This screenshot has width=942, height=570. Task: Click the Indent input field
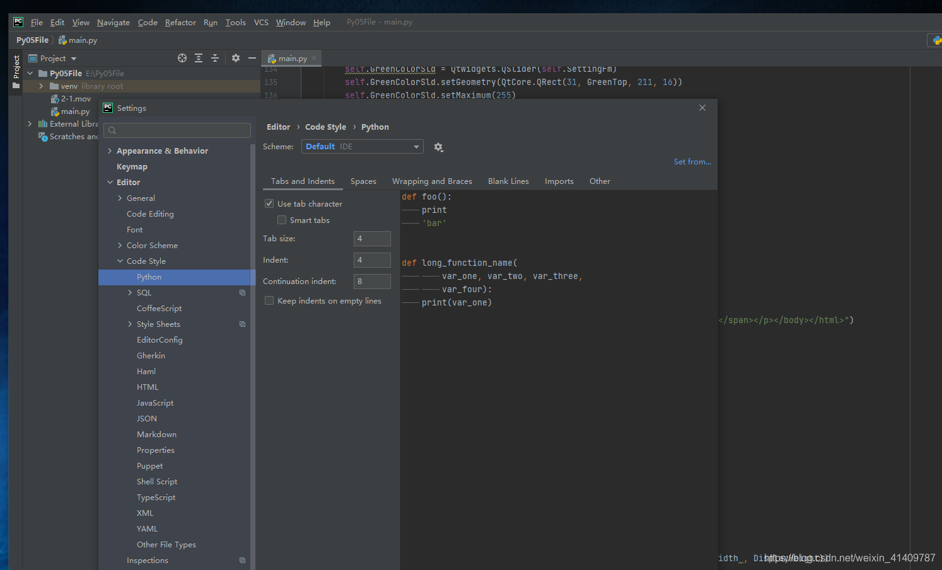pos(372,259)
